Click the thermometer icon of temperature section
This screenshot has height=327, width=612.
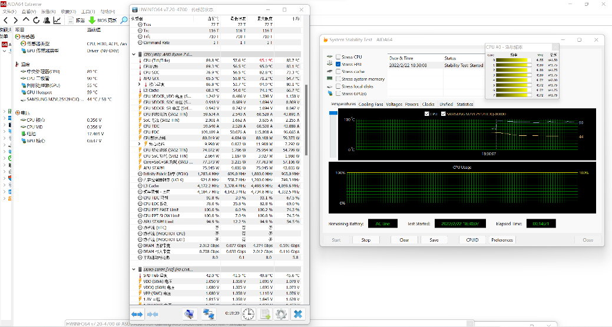point(17,64)
